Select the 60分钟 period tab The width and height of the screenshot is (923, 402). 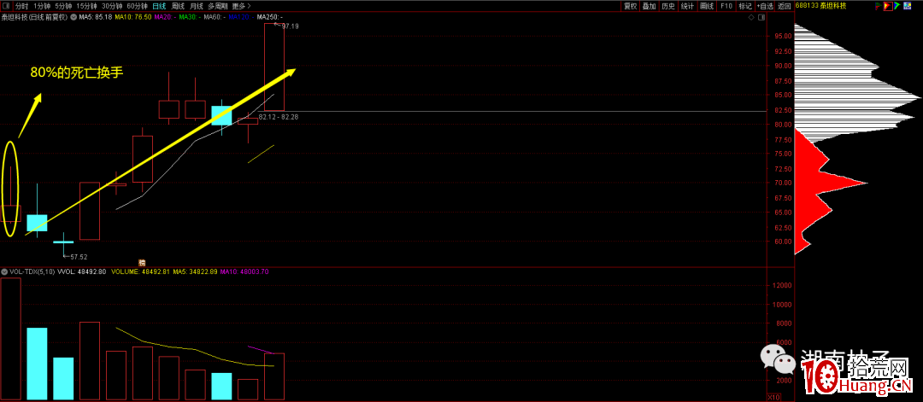[x=137, y=6]
